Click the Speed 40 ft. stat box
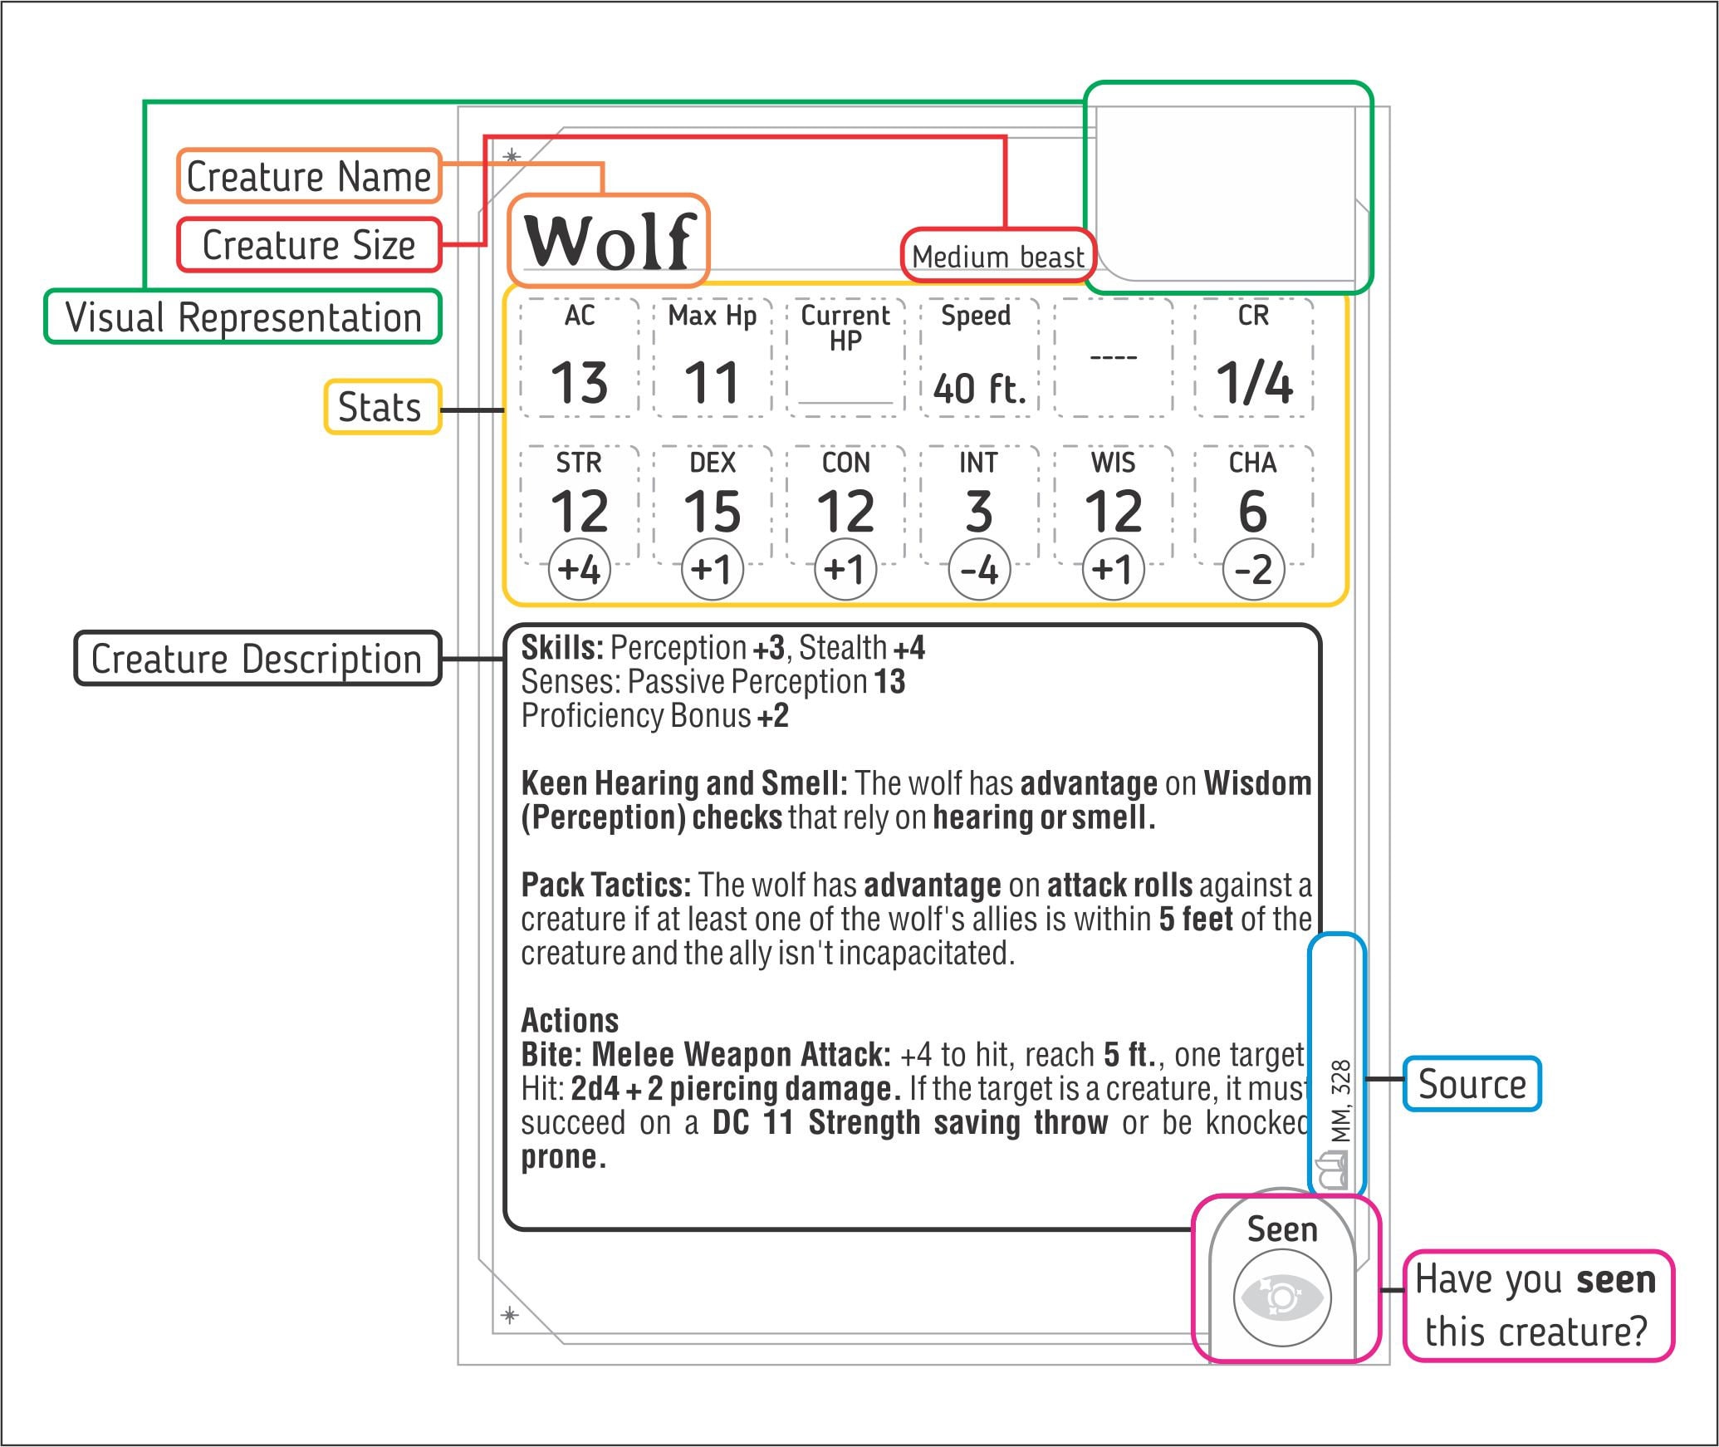 [x=980, y=357]
